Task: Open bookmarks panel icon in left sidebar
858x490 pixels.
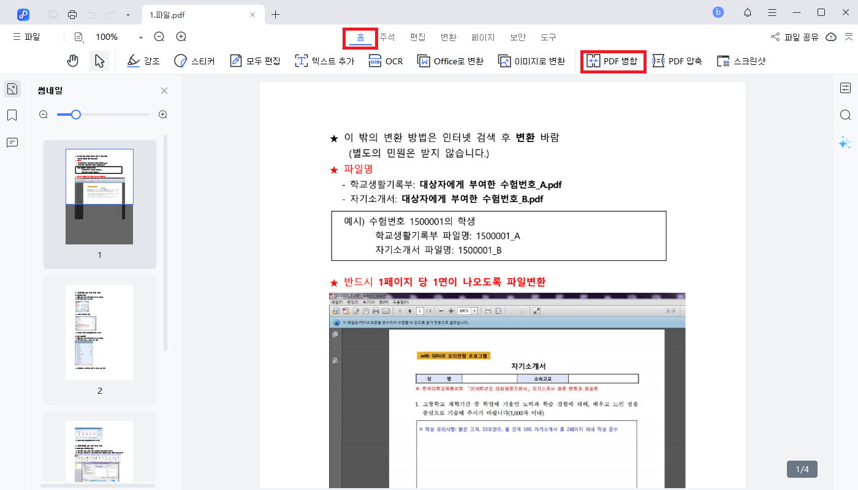Action: [12, 115]
